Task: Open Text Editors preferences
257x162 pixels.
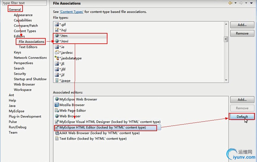Action: coord(28,47)
